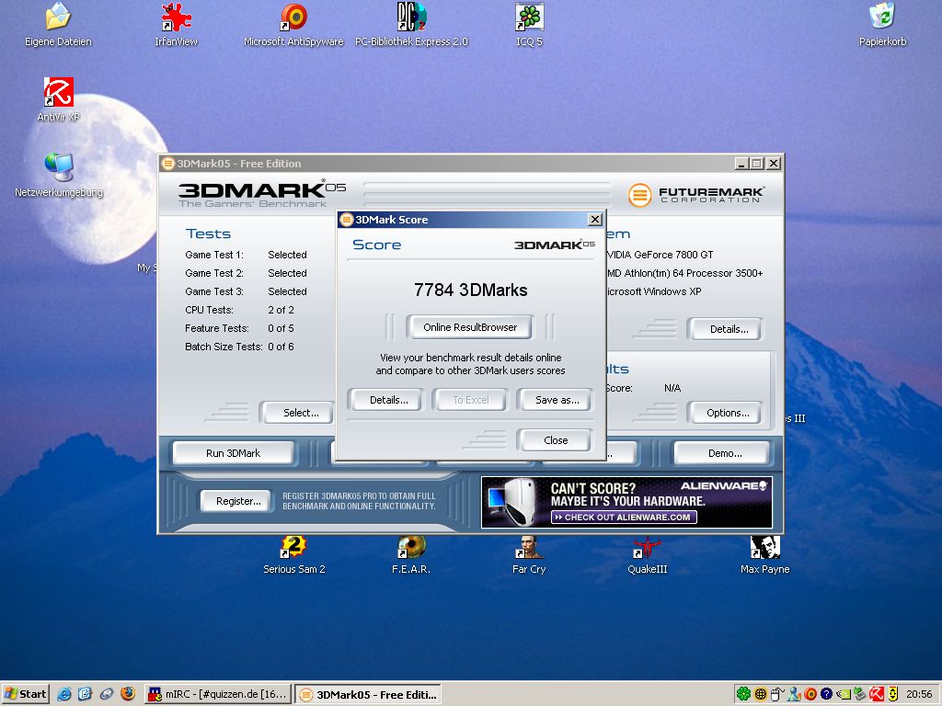
Task: Open Internet Explorer quick launch icon
Action: (63, 695)
